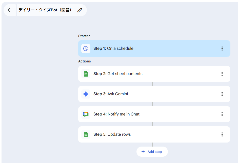Screen dimensions: 238x163
Task: Open more options for Step 1
Action: [x=222, y=49]
